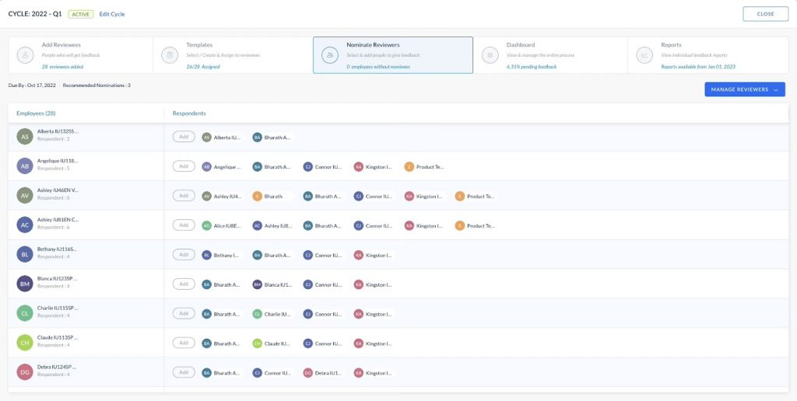797x401 pixels.
Task: Click Add button in Alberta row
Action: [184, 137]
